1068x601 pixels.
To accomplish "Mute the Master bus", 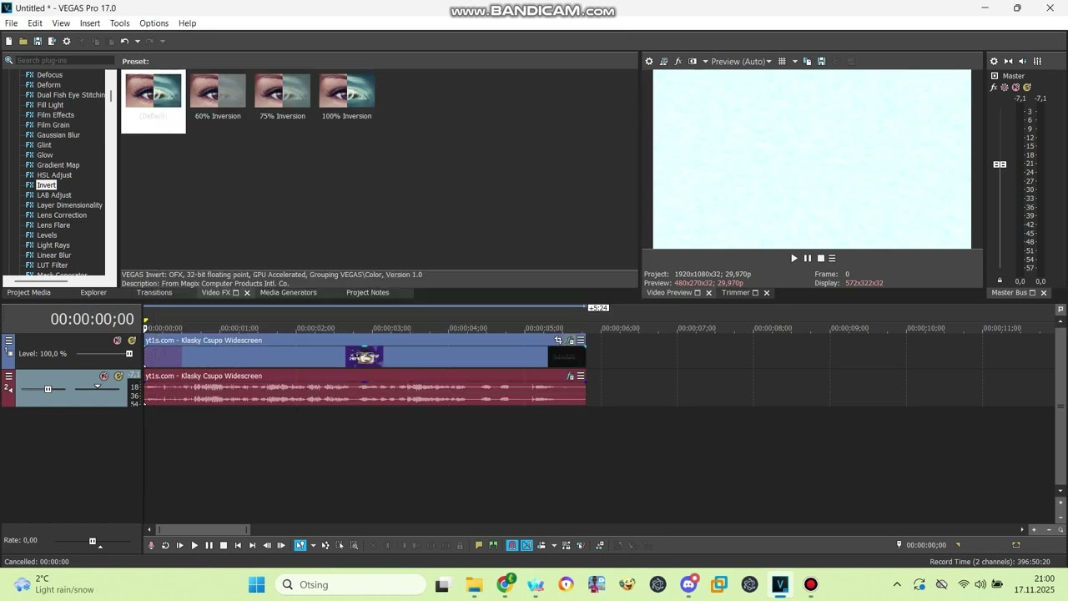I will (x=1015, y=87).
